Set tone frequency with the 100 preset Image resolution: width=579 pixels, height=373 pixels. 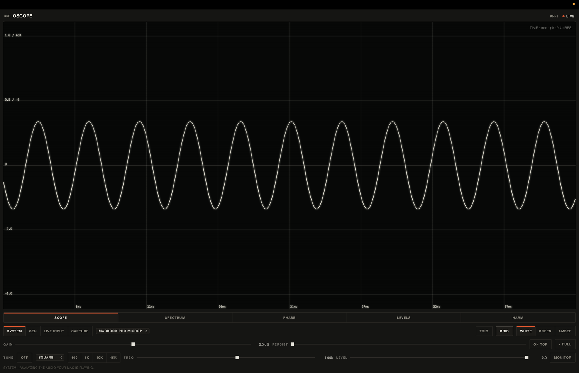tap(74, 358)
